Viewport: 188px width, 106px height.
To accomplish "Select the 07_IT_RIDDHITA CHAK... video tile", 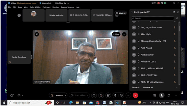I will [x=79, y=15].
